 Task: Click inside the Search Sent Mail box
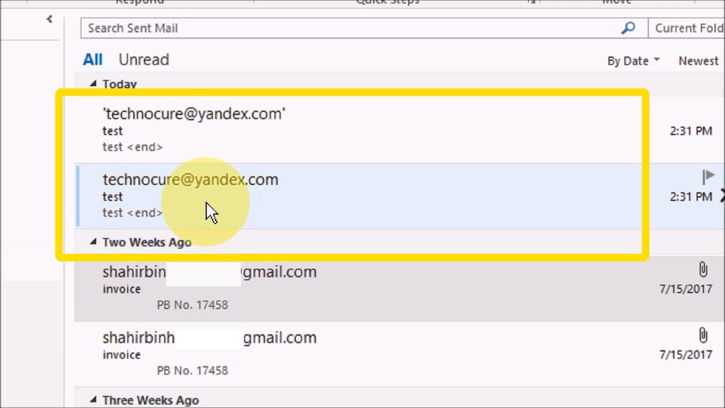click(351, 28)
